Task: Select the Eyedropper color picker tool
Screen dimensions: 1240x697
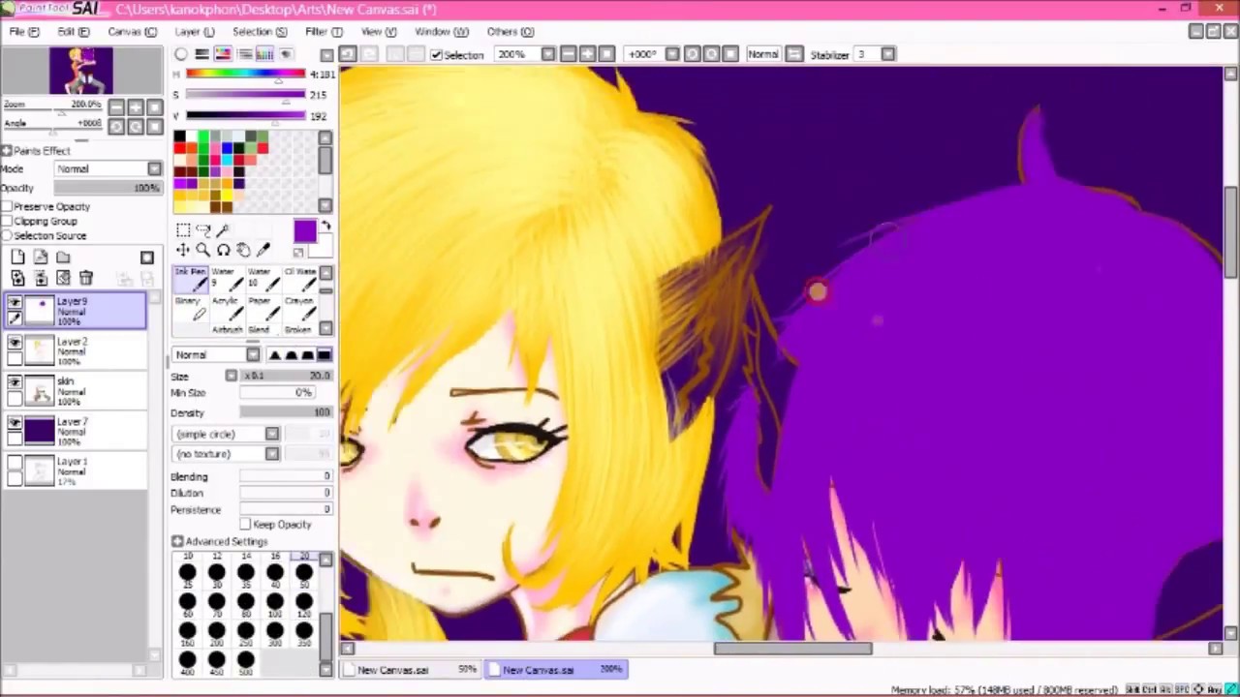Action: point(263,250)
